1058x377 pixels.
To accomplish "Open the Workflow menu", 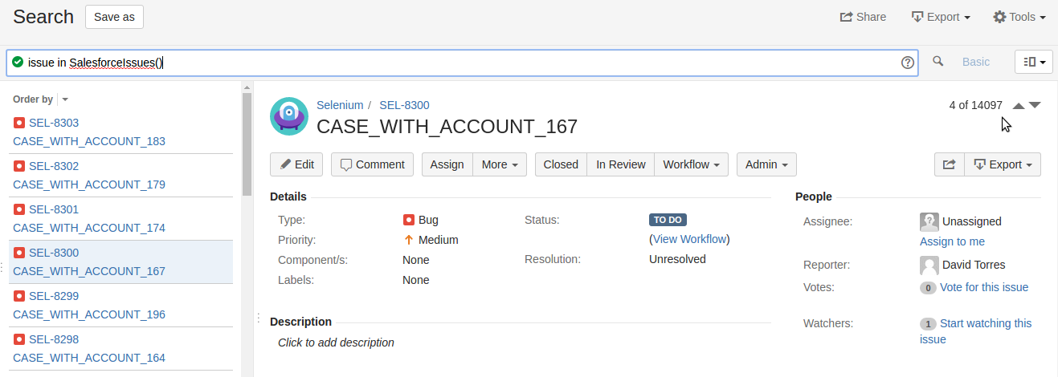I will [x=691, y=164].
